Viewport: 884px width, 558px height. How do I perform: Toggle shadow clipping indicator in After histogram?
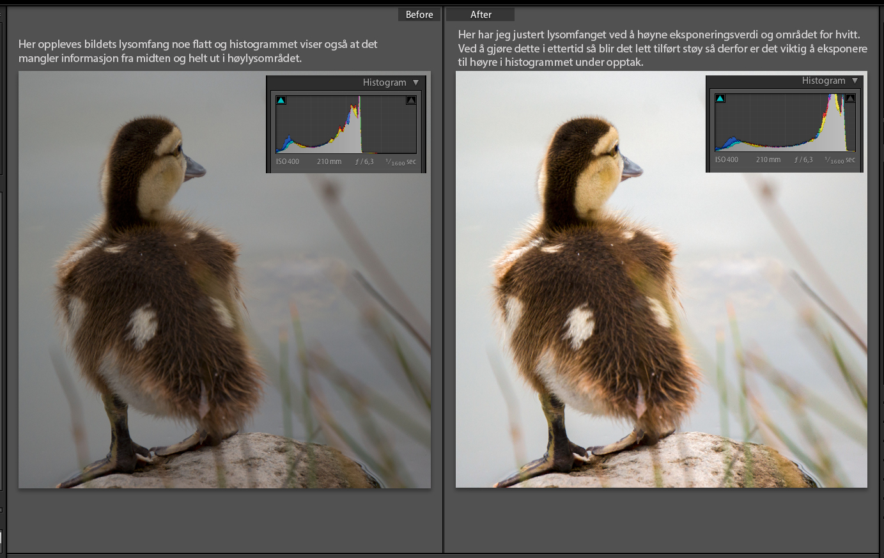point(720,98)
